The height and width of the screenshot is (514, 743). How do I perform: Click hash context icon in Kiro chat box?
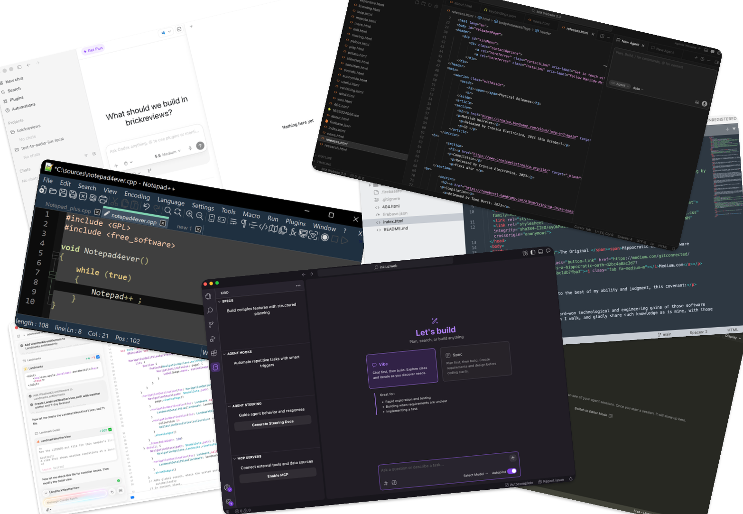pyautogui.click(x=386, y=483)
